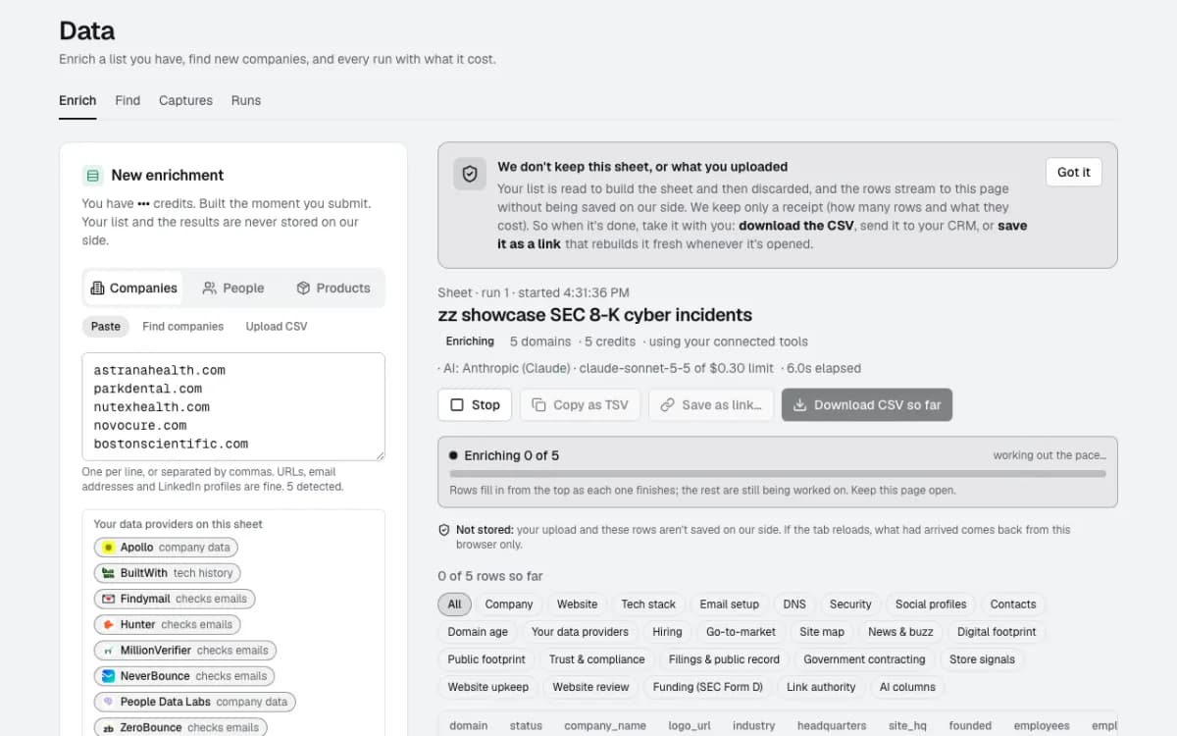Click the NeverBounce provider logo icon
Screen dimensions: 1177x736
[109, 676]
